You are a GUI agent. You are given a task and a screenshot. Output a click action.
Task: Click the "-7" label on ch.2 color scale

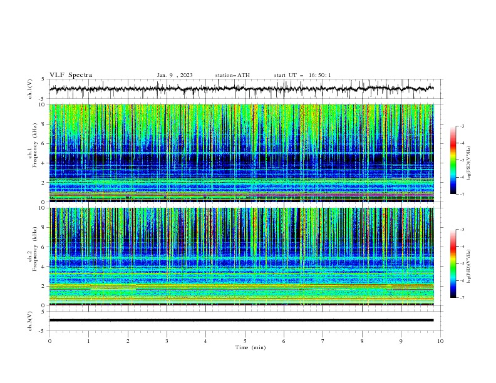point(462,297)
